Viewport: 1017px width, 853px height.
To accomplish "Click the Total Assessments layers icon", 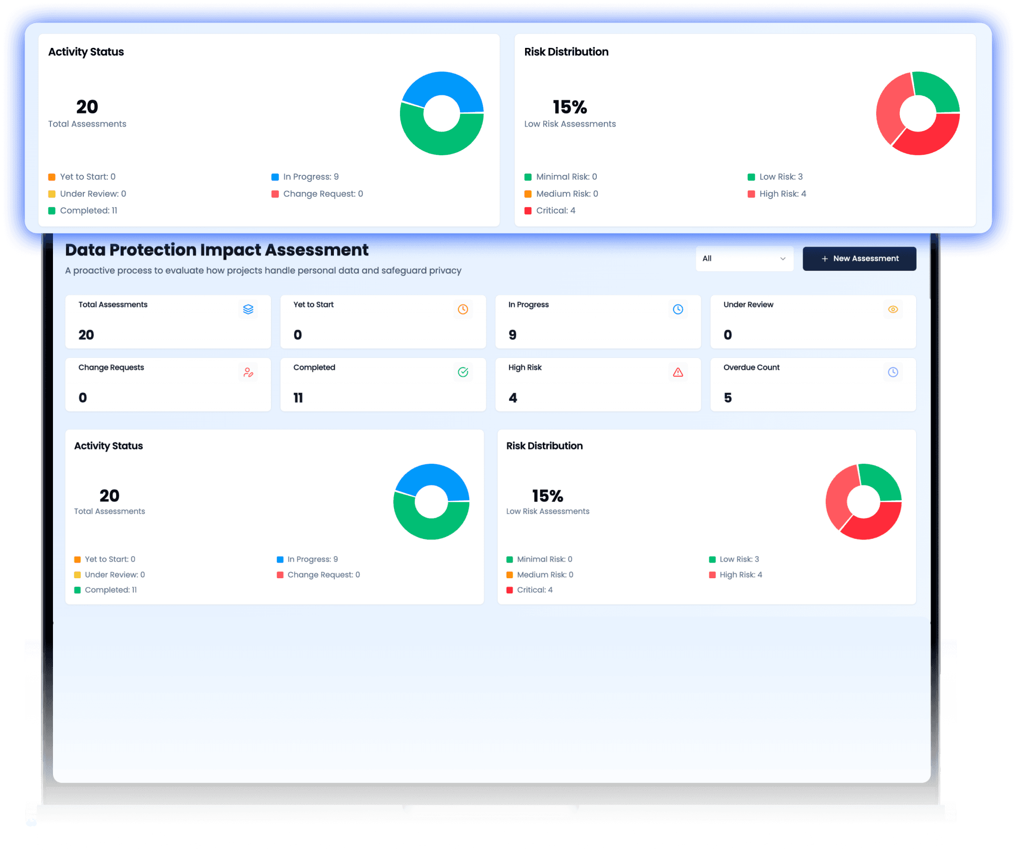I will click(248, 310).
